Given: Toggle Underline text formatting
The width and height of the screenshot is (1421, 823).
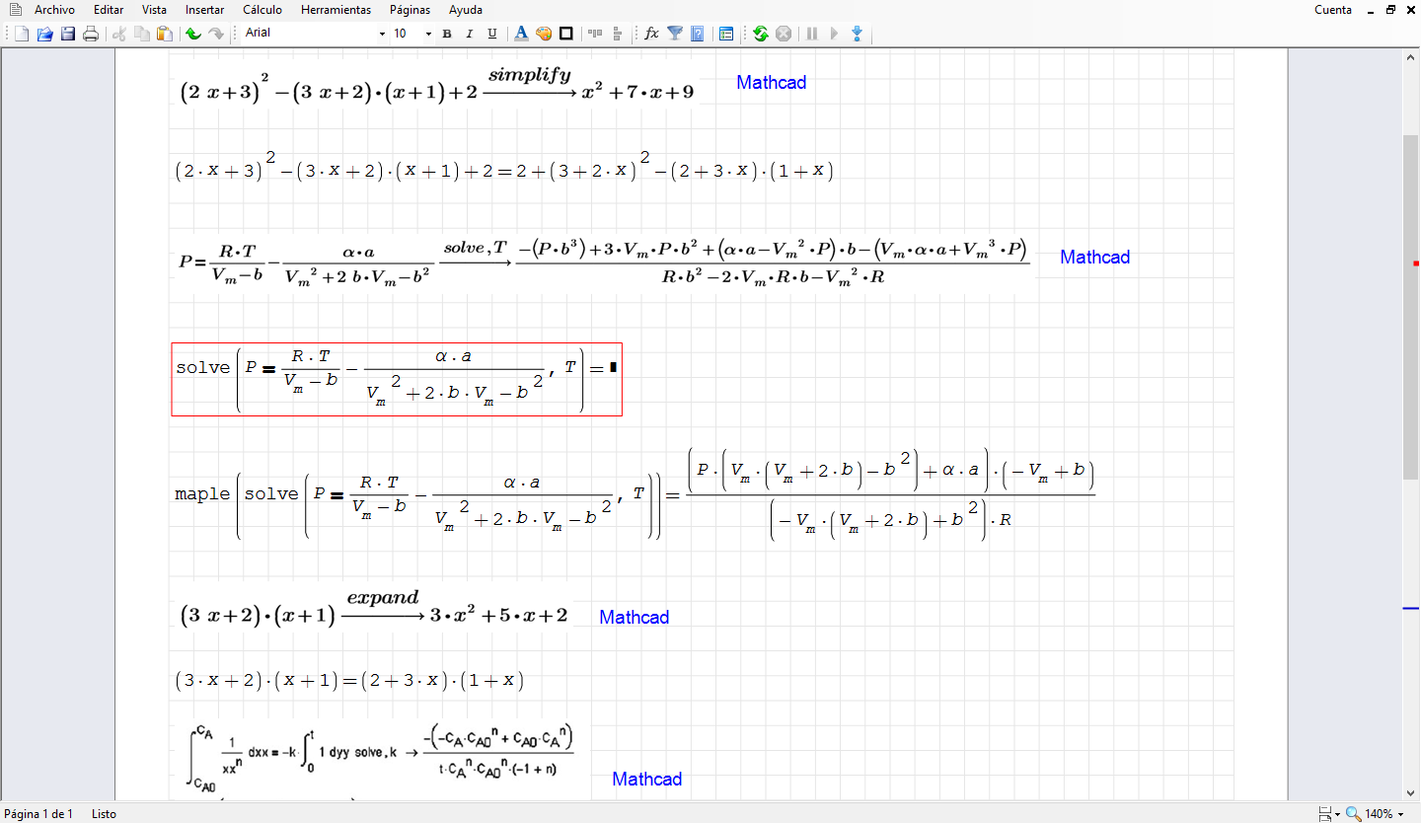Looking at the screenshot, I should coord(491,34).
